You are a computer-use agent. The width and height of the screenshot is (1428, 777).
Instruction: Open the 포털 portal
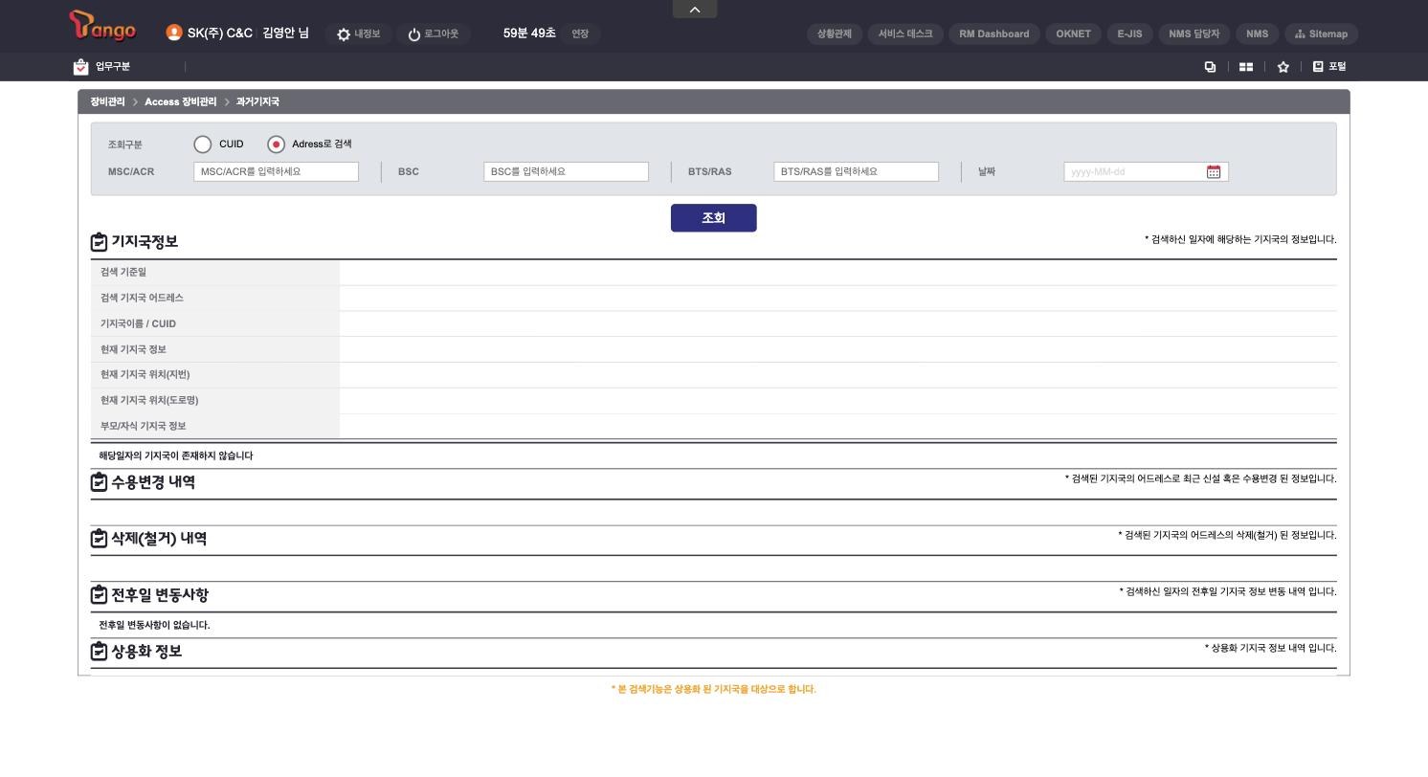click(x=1329, y=67)
